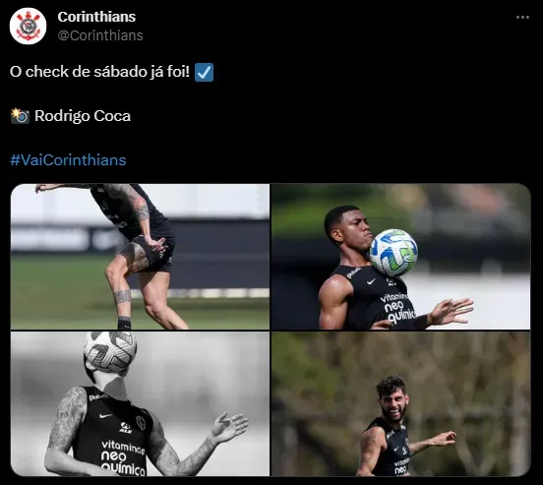Open the top-left tattooed leg photo
Image resolution: width=543 pixels, height=485 pixels.
pyautogui.click(x=140, y=257)
